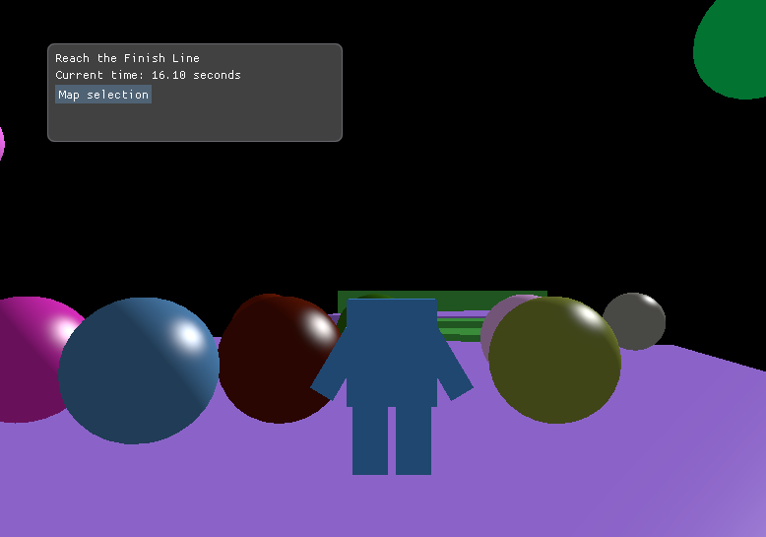Select the olive-yellow sphere
Viewport: 766px width, 537px height.
[554, 362]
